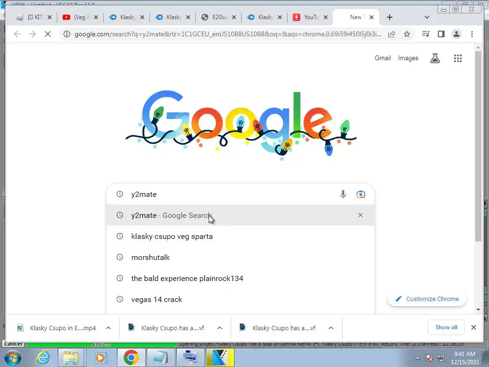The image size is (489, 367).
Task: Click the browser Back arrow
Action: [17, 34]
